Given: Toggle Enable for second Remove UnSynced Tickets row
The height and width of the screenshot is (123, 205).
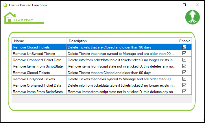Looking at the screenshot, I should pyautogui.click(x=184, y=79).
